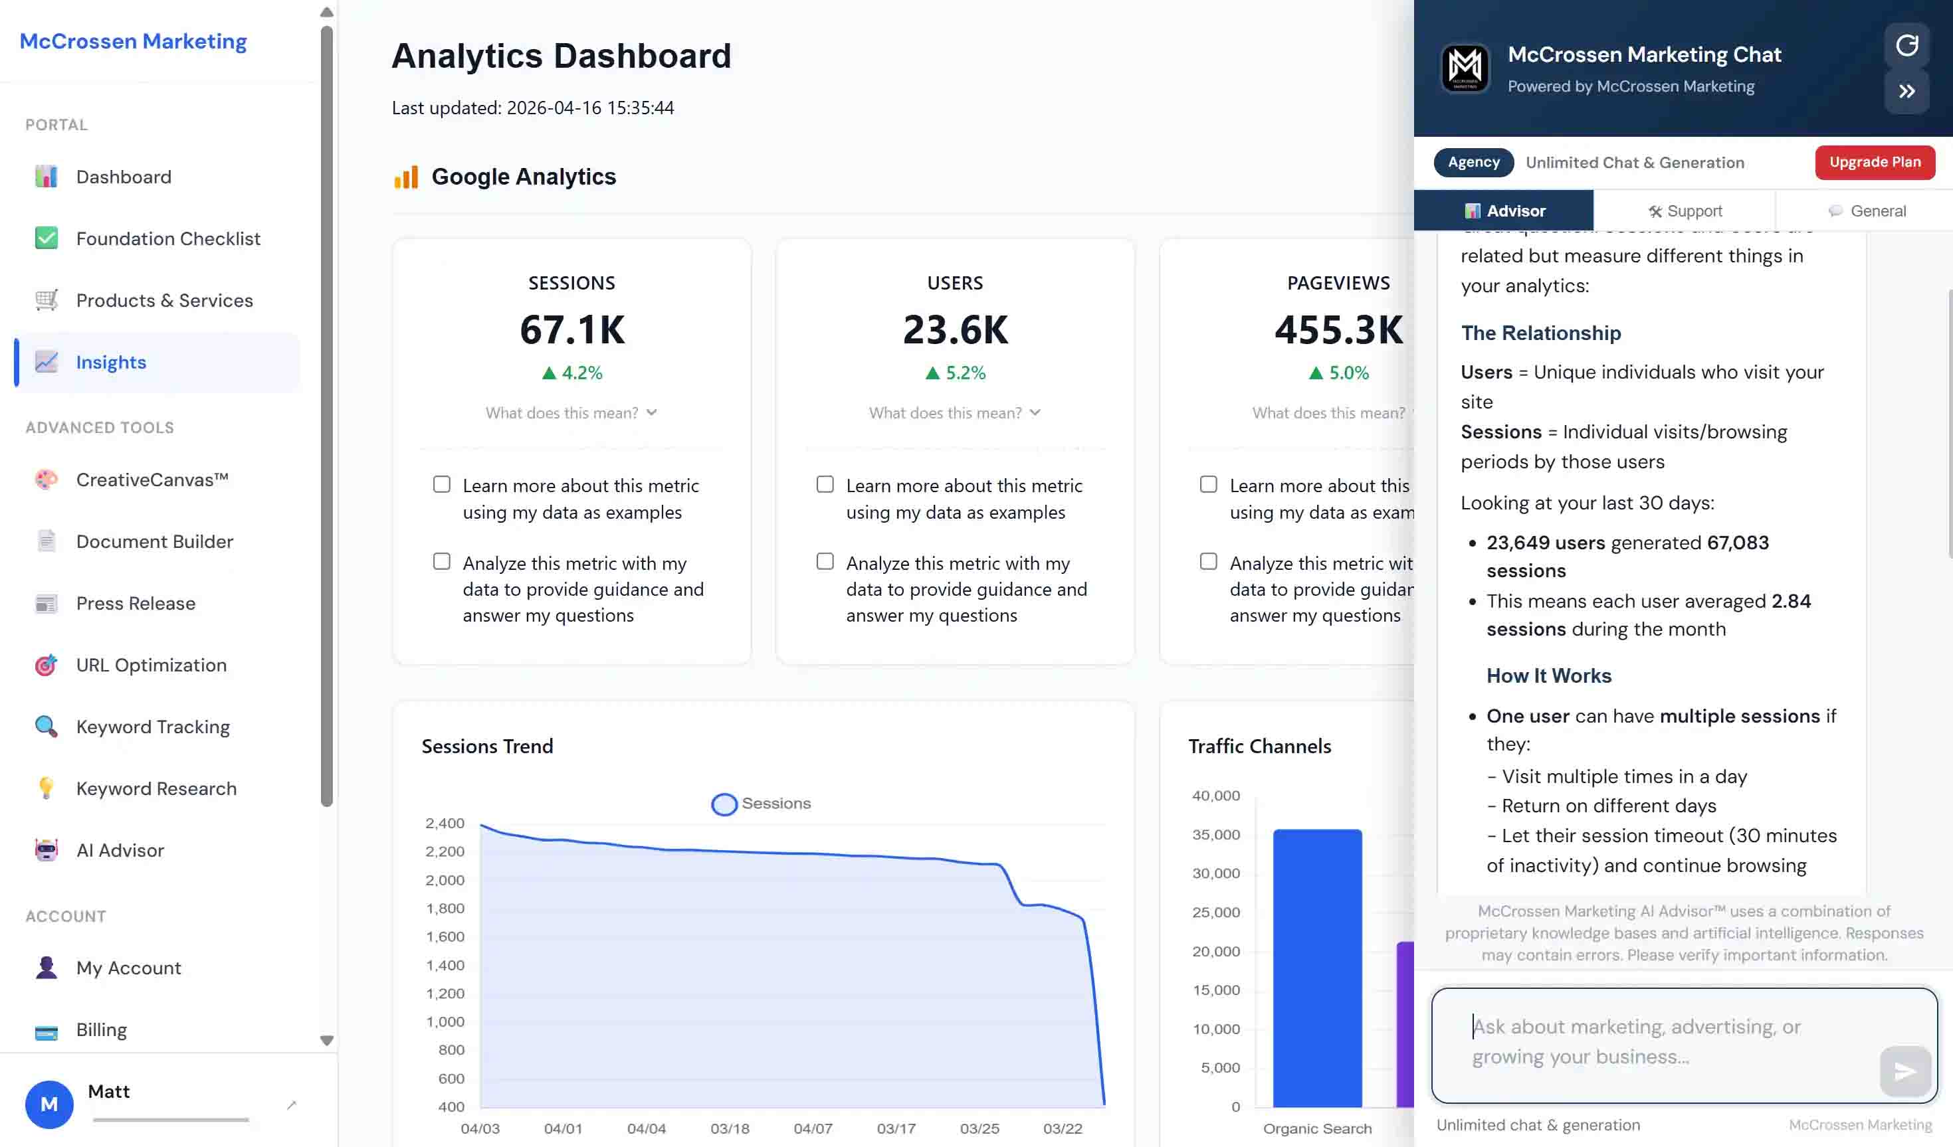Image resolution: width=1953 pixels, height=1147 pixels.
Task: Check Sessions 'Learn more about this metric' box
Action: pyautogui.click(x=442, y=485)
